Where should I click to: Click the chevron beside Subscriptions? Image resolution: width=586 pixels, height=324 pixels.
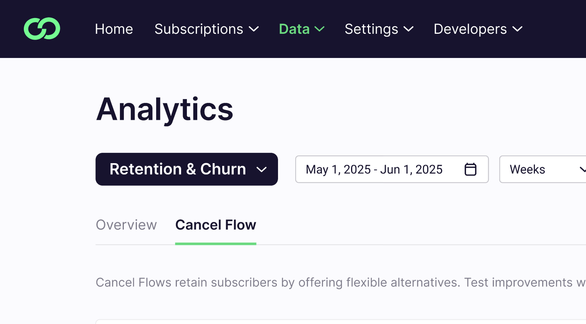point(254,29)
